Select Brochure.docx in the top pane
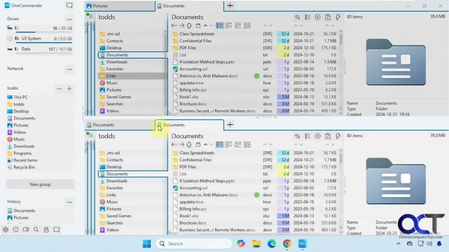Screen dimensions: 449x252 193,104
